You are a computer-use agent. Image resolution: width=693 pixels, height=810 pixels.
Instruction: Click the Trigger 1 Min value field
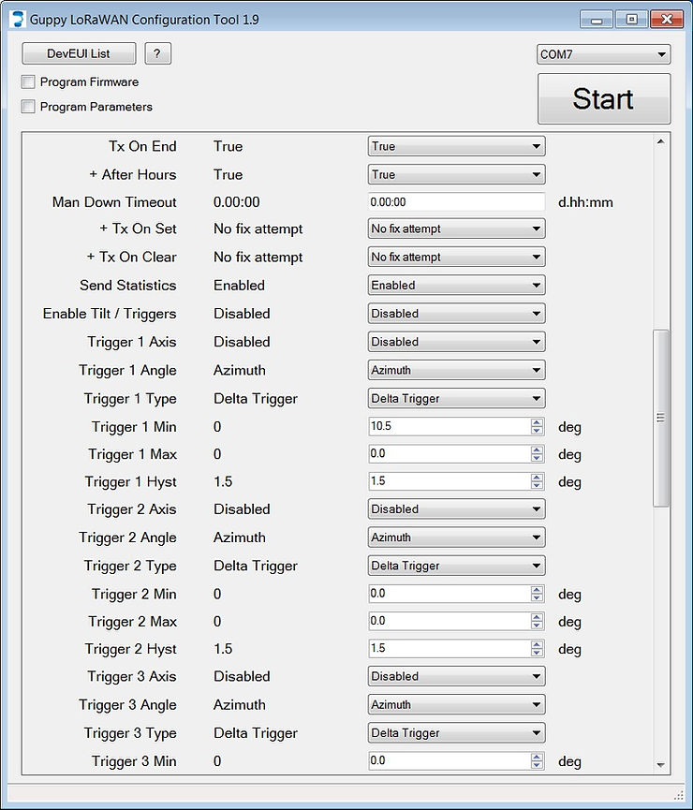pos(450,426)
